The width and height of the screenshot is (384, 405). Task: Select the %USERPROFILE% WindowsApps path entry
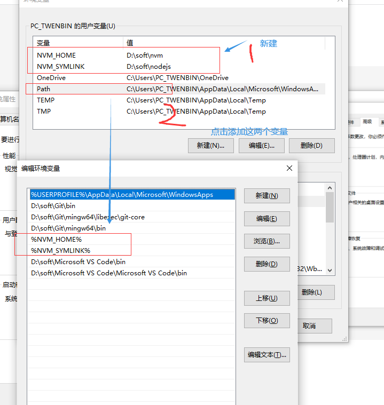[x=132, y=194]
